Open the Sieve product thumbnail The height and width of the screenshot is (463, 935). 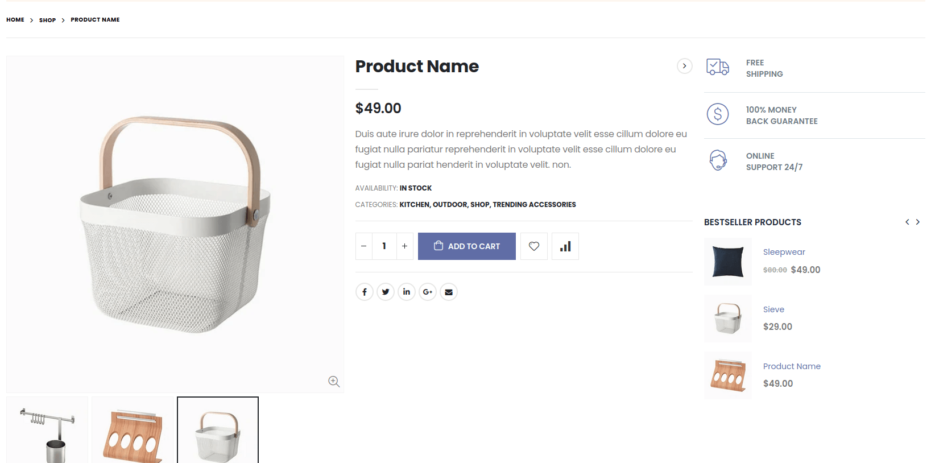point(728,319)
